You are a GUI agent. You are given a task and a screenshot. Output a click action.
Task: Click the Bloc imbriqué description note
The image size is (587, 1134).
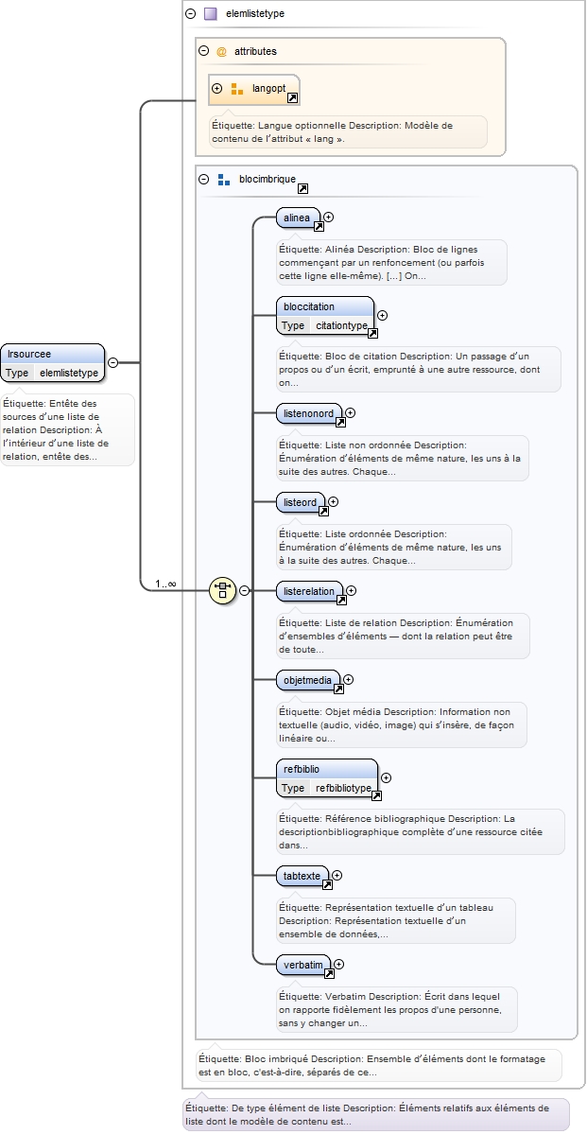pos(379,1065)
